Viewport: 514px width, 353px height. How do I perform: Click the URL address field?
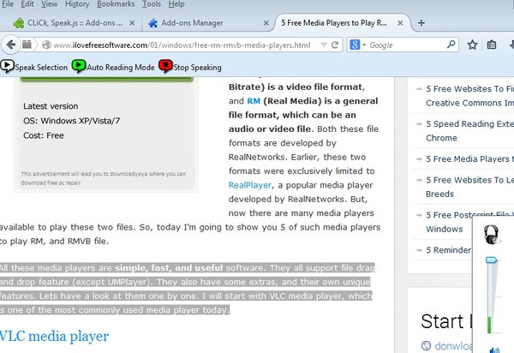click(182, 45)
